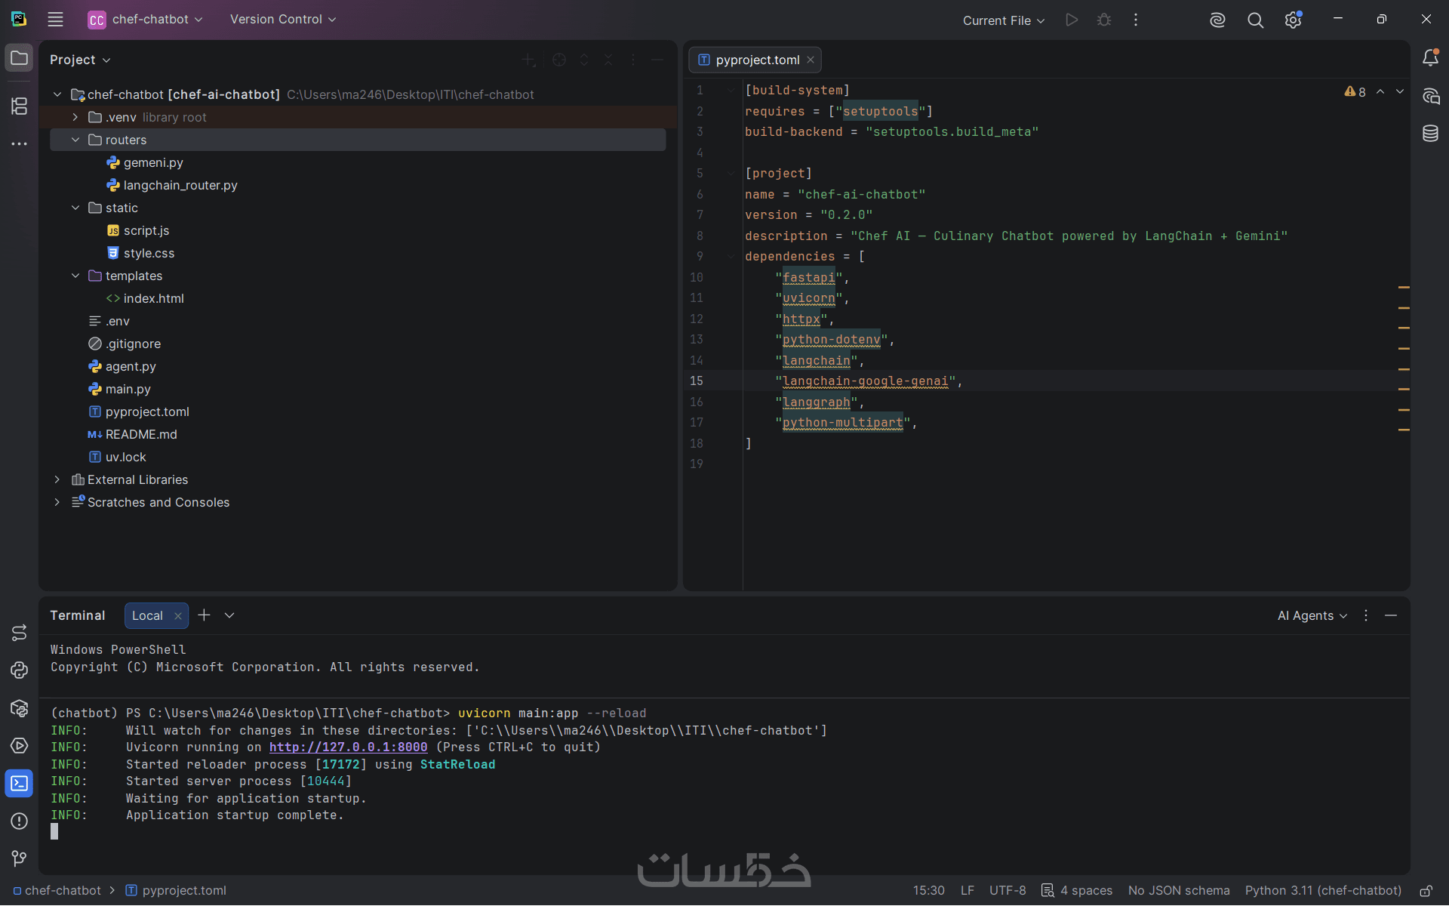The image size is (1449, 906).
Task: Expand External Libraries node
Action: (x=57, y=479)
